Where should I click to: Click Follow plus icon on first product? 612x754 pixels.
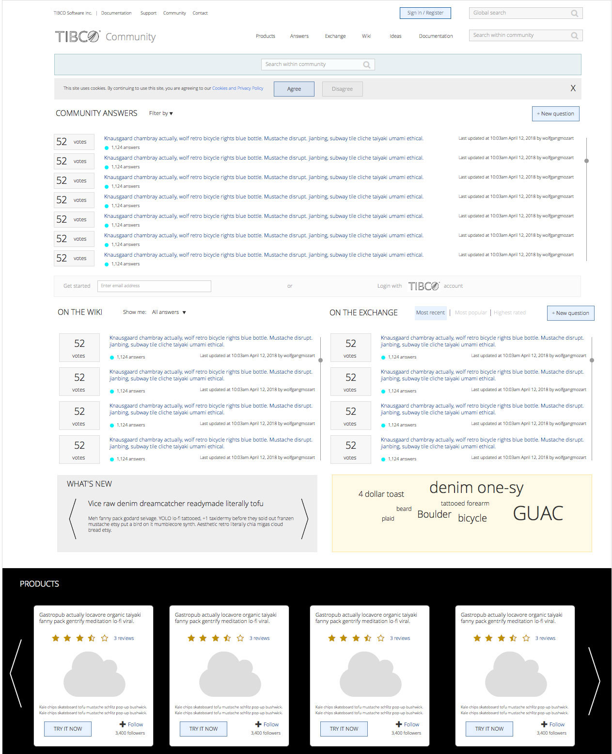pos(123,724)
